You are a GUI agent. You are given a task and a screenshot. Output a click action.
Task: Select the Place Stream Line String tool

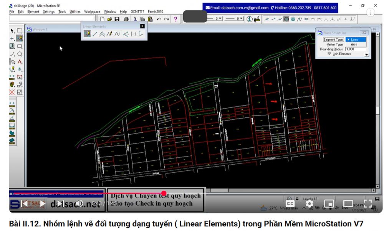(110, 34)
